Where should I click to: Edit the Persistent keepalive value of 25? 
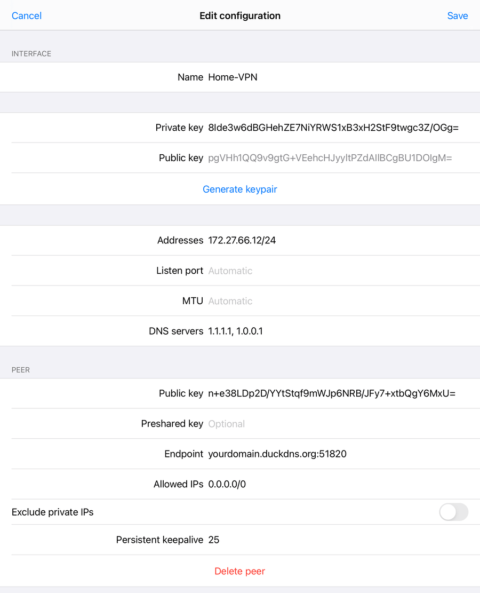pyautogui.click(x=213, y=540)
